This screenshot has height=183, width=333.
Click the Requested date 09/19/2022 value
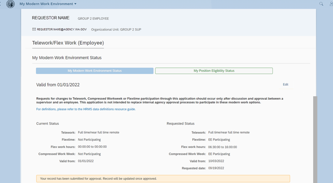[216, 168]
